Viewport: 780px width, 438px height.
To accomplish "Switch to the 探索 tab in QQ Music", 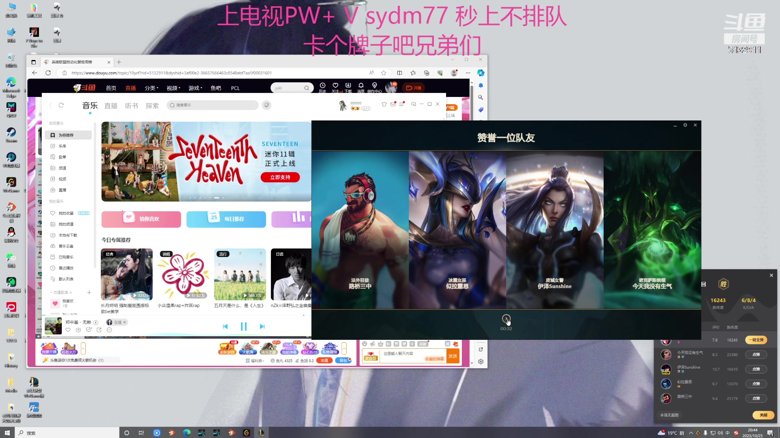I will pos(152,106).
